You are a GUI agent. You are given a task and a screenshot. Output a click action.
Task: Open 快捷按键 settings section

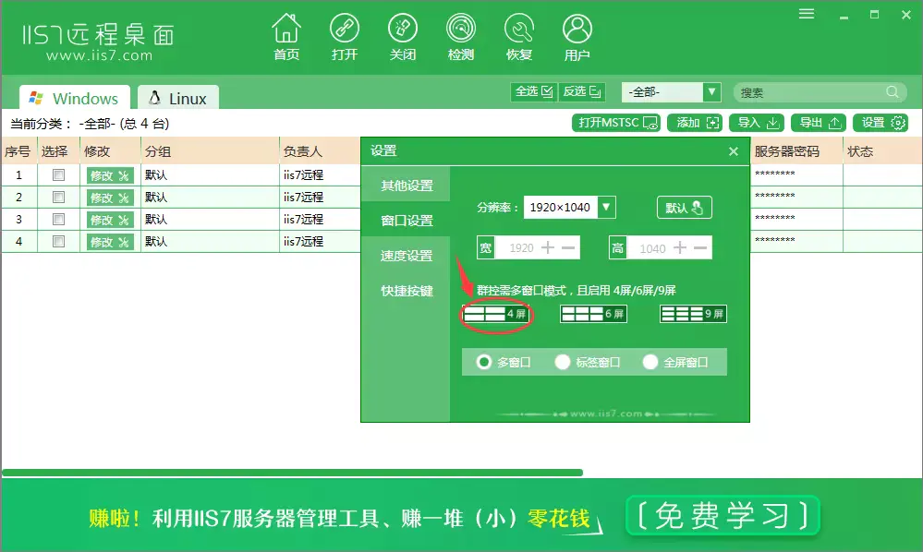pyautogui.click(x=407, y=291)
